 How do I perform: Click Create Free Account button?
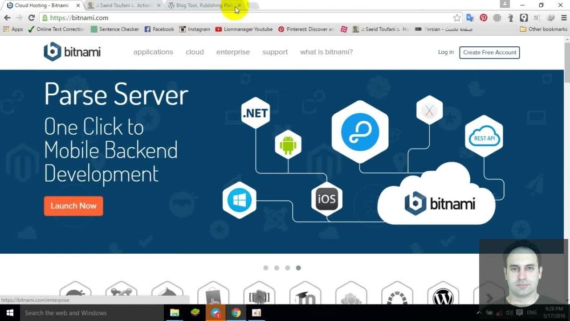point(489,52)
